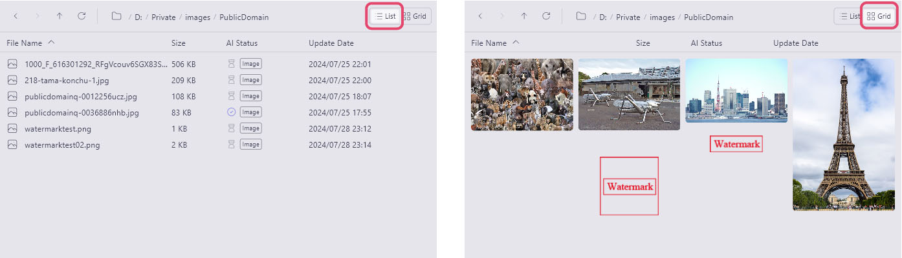902x258 pixels.
Task: Click the image file icon beside publicdomainq-0036886nhb.jpg
Action: [x=12, y=112]
